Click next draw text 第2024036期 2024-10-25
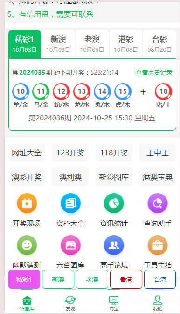This screenshot has height=314, width=180. click(x=70, y=118)
